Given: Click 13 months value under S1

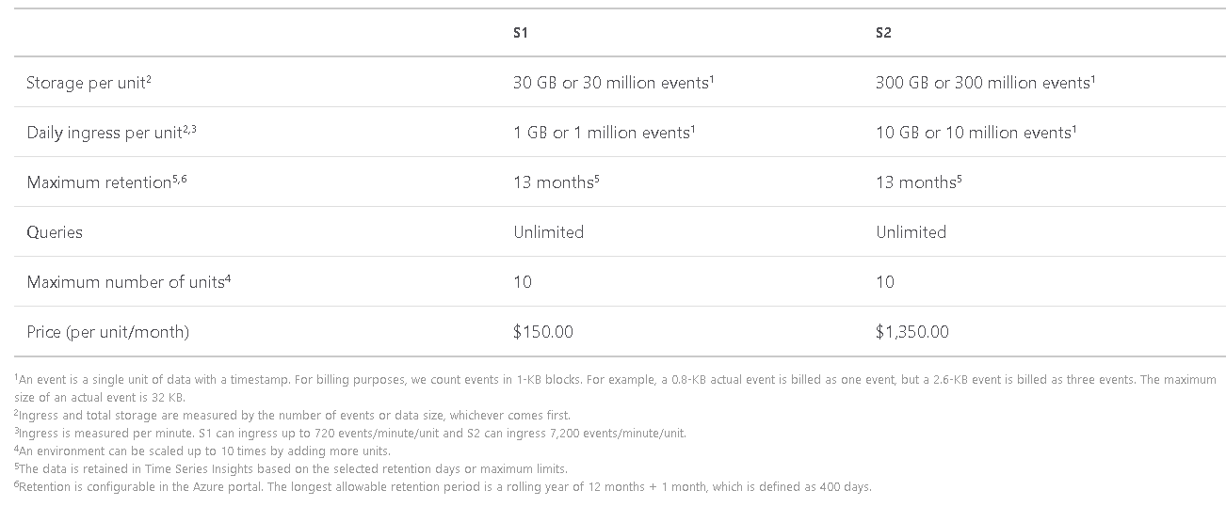Looking at the screenshot, I should (x=557, y=182).
